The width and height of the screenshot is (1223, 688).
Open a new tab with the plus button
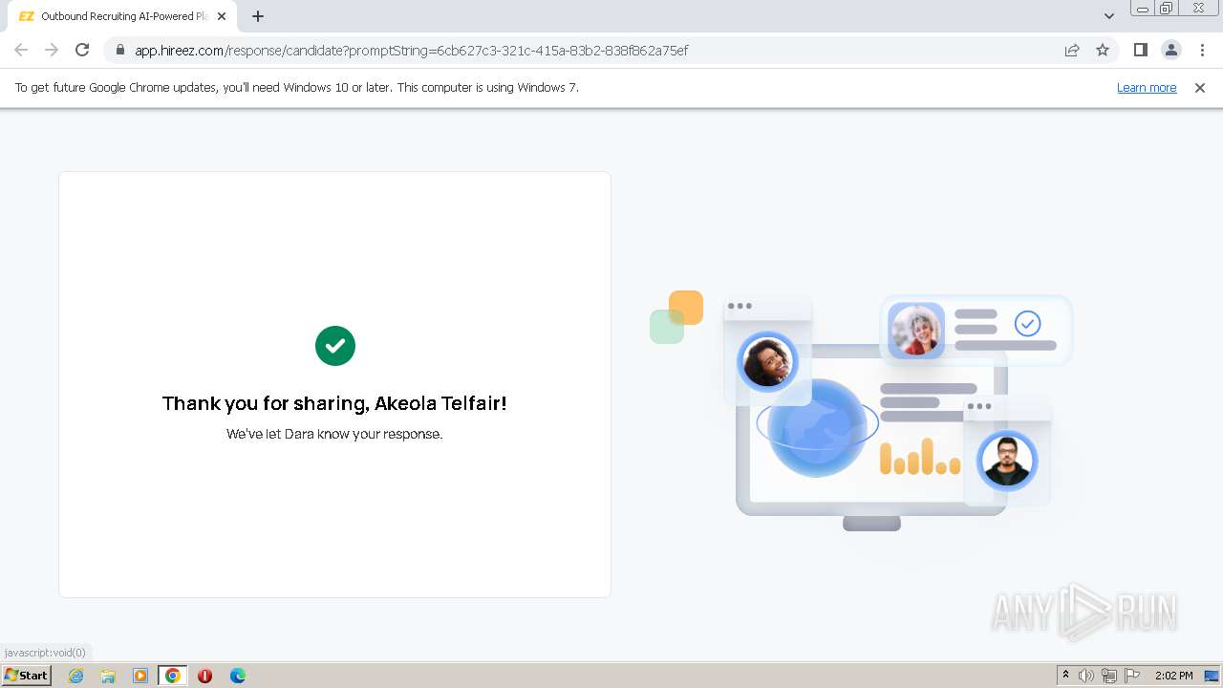coord(258,16)
